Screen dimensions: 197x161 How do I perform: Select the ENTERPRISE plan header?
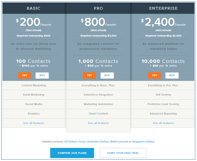tap(163, 8)
